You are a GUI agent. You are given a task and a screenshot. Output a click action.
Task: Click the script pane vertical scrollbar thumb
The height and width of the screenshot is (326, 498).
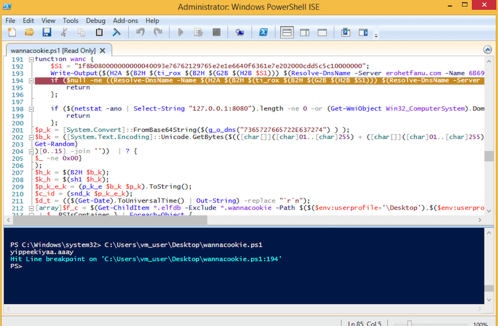[x=489, y=156]
